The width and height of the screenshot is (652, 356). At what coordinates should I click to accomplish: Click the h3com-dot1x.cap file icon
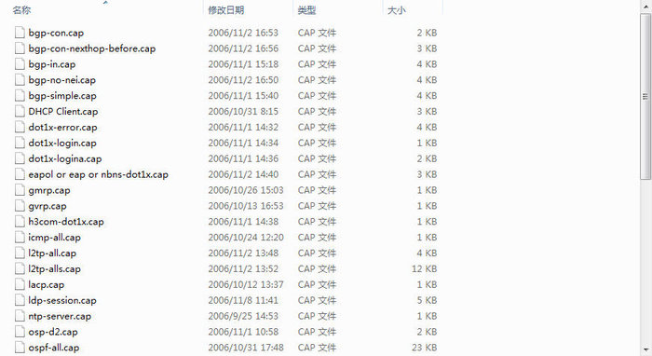click(20, 222)
